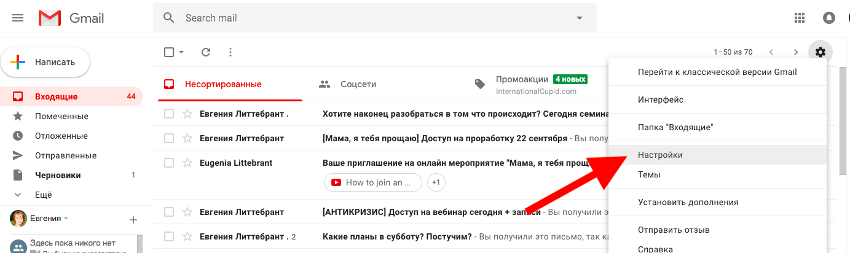Viewport: 850px width, 253px height.
Task: Star the Eugenia Littebrant email
Action: click(x=187, y=163)
